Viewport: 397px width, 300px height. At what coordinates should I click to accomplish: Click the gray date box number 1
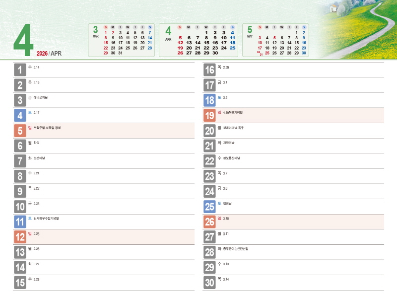tap(20, 70)
